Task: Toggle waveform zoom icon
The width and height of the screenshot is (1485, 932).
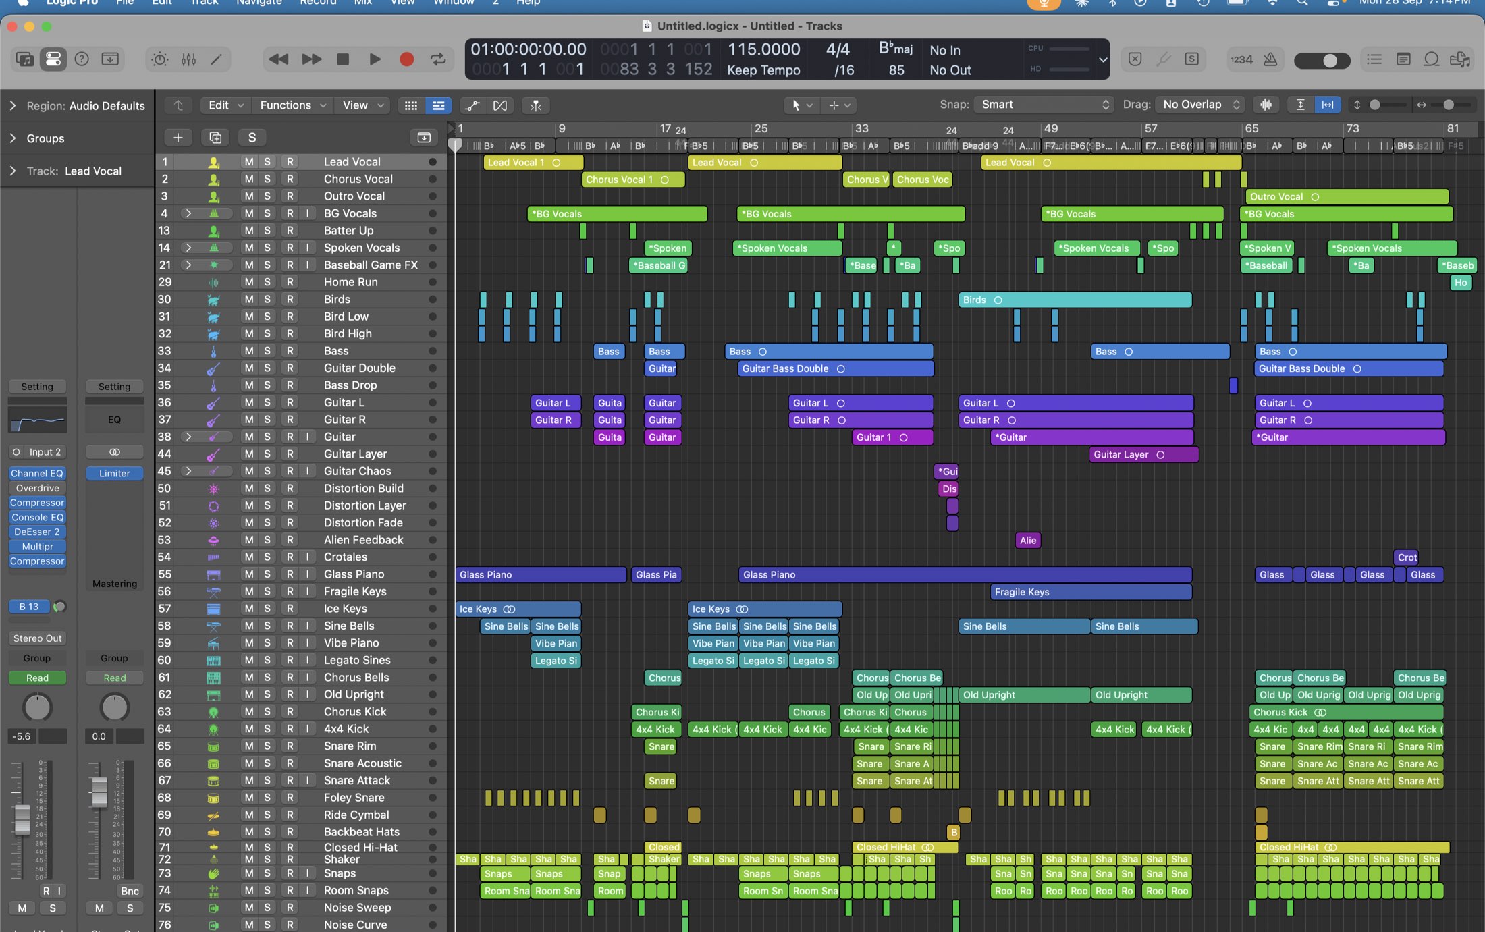Action: (x=1266, y=105)
